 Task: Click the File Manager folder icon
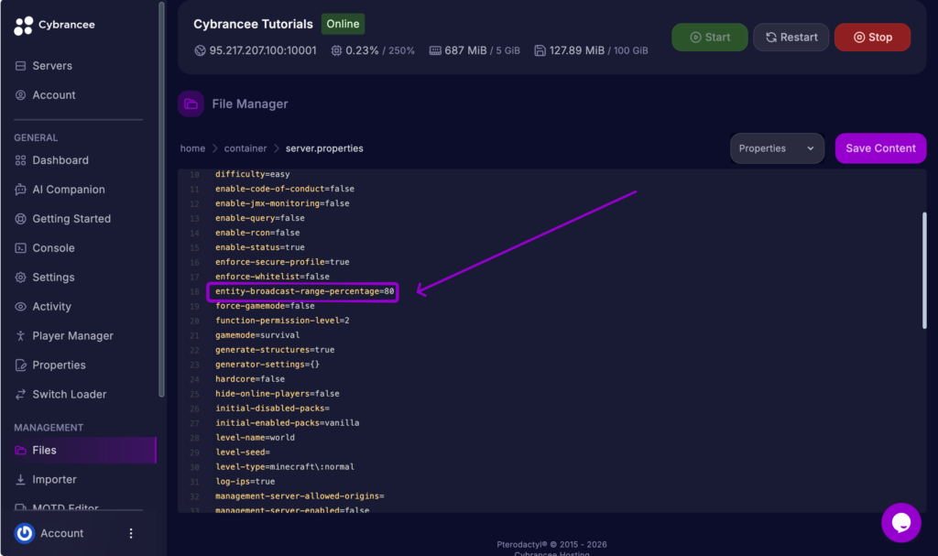click(191, 104)
